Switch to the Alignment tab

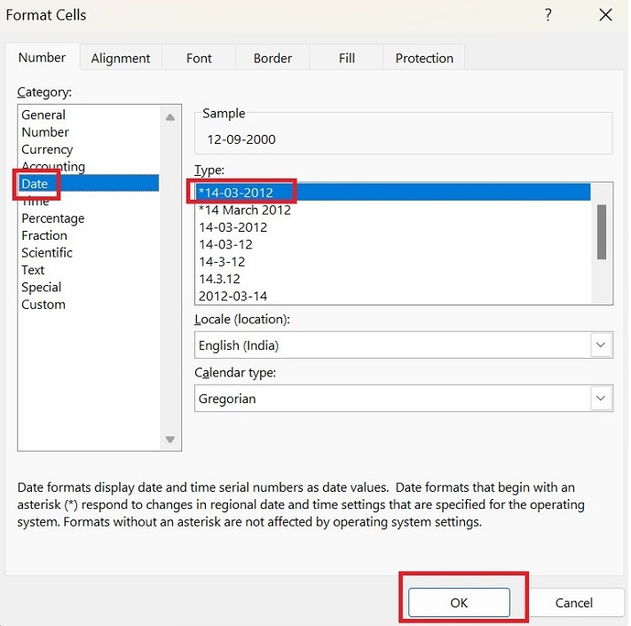(x=121, y=59)
